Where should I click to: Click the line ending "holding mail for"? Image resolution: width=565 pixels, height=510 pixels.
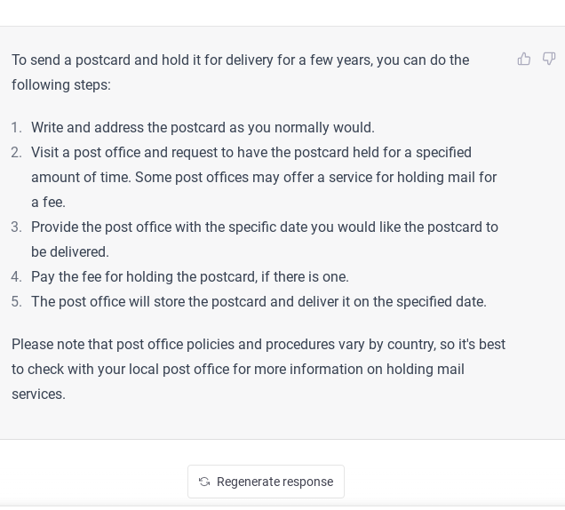click(x=264, y=178)
